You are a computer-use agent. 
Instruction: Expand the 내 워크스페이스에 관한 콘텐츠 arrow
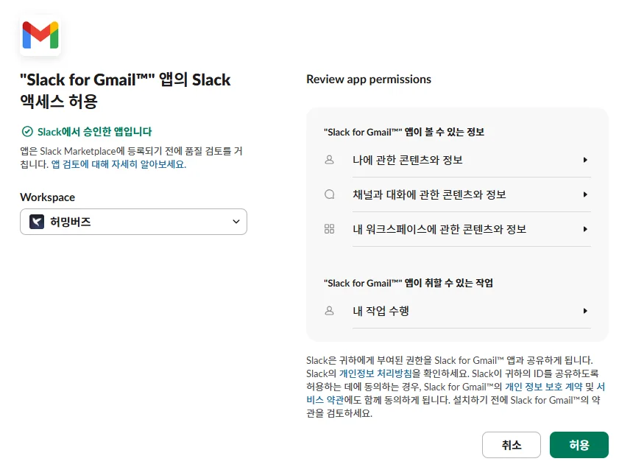point(585,229)
